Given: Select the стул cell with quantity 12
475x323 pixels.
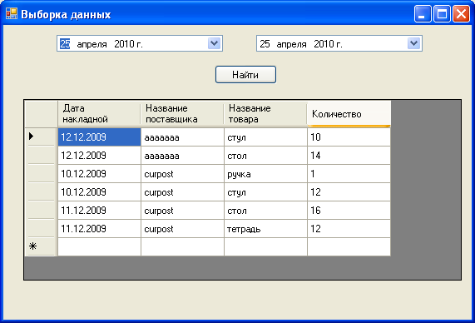Looking at the screenshot, I should point(265,192).
